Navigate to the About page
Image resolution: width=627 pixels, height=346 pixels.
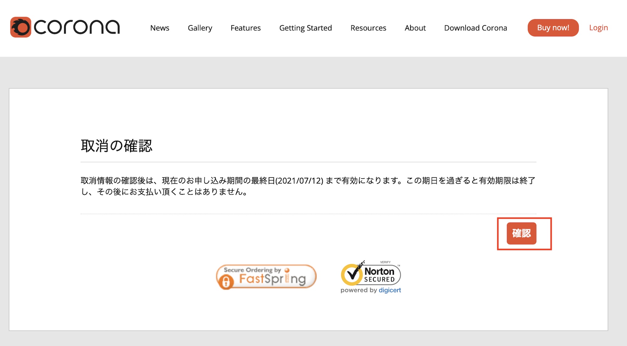(415, 28)
